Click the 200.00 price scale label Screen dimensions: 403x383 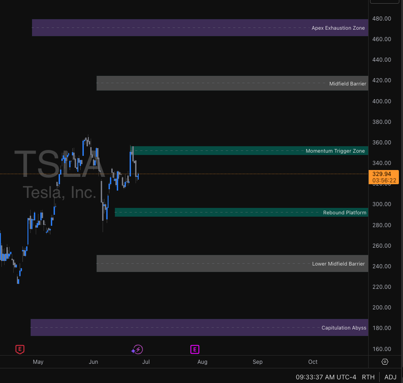[x=381, y=307]
